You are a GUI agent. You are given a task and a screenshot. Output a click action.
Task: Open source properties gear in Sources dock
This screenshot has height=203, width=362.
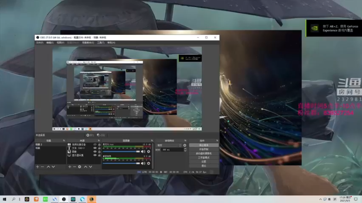(x=80, y=166)
